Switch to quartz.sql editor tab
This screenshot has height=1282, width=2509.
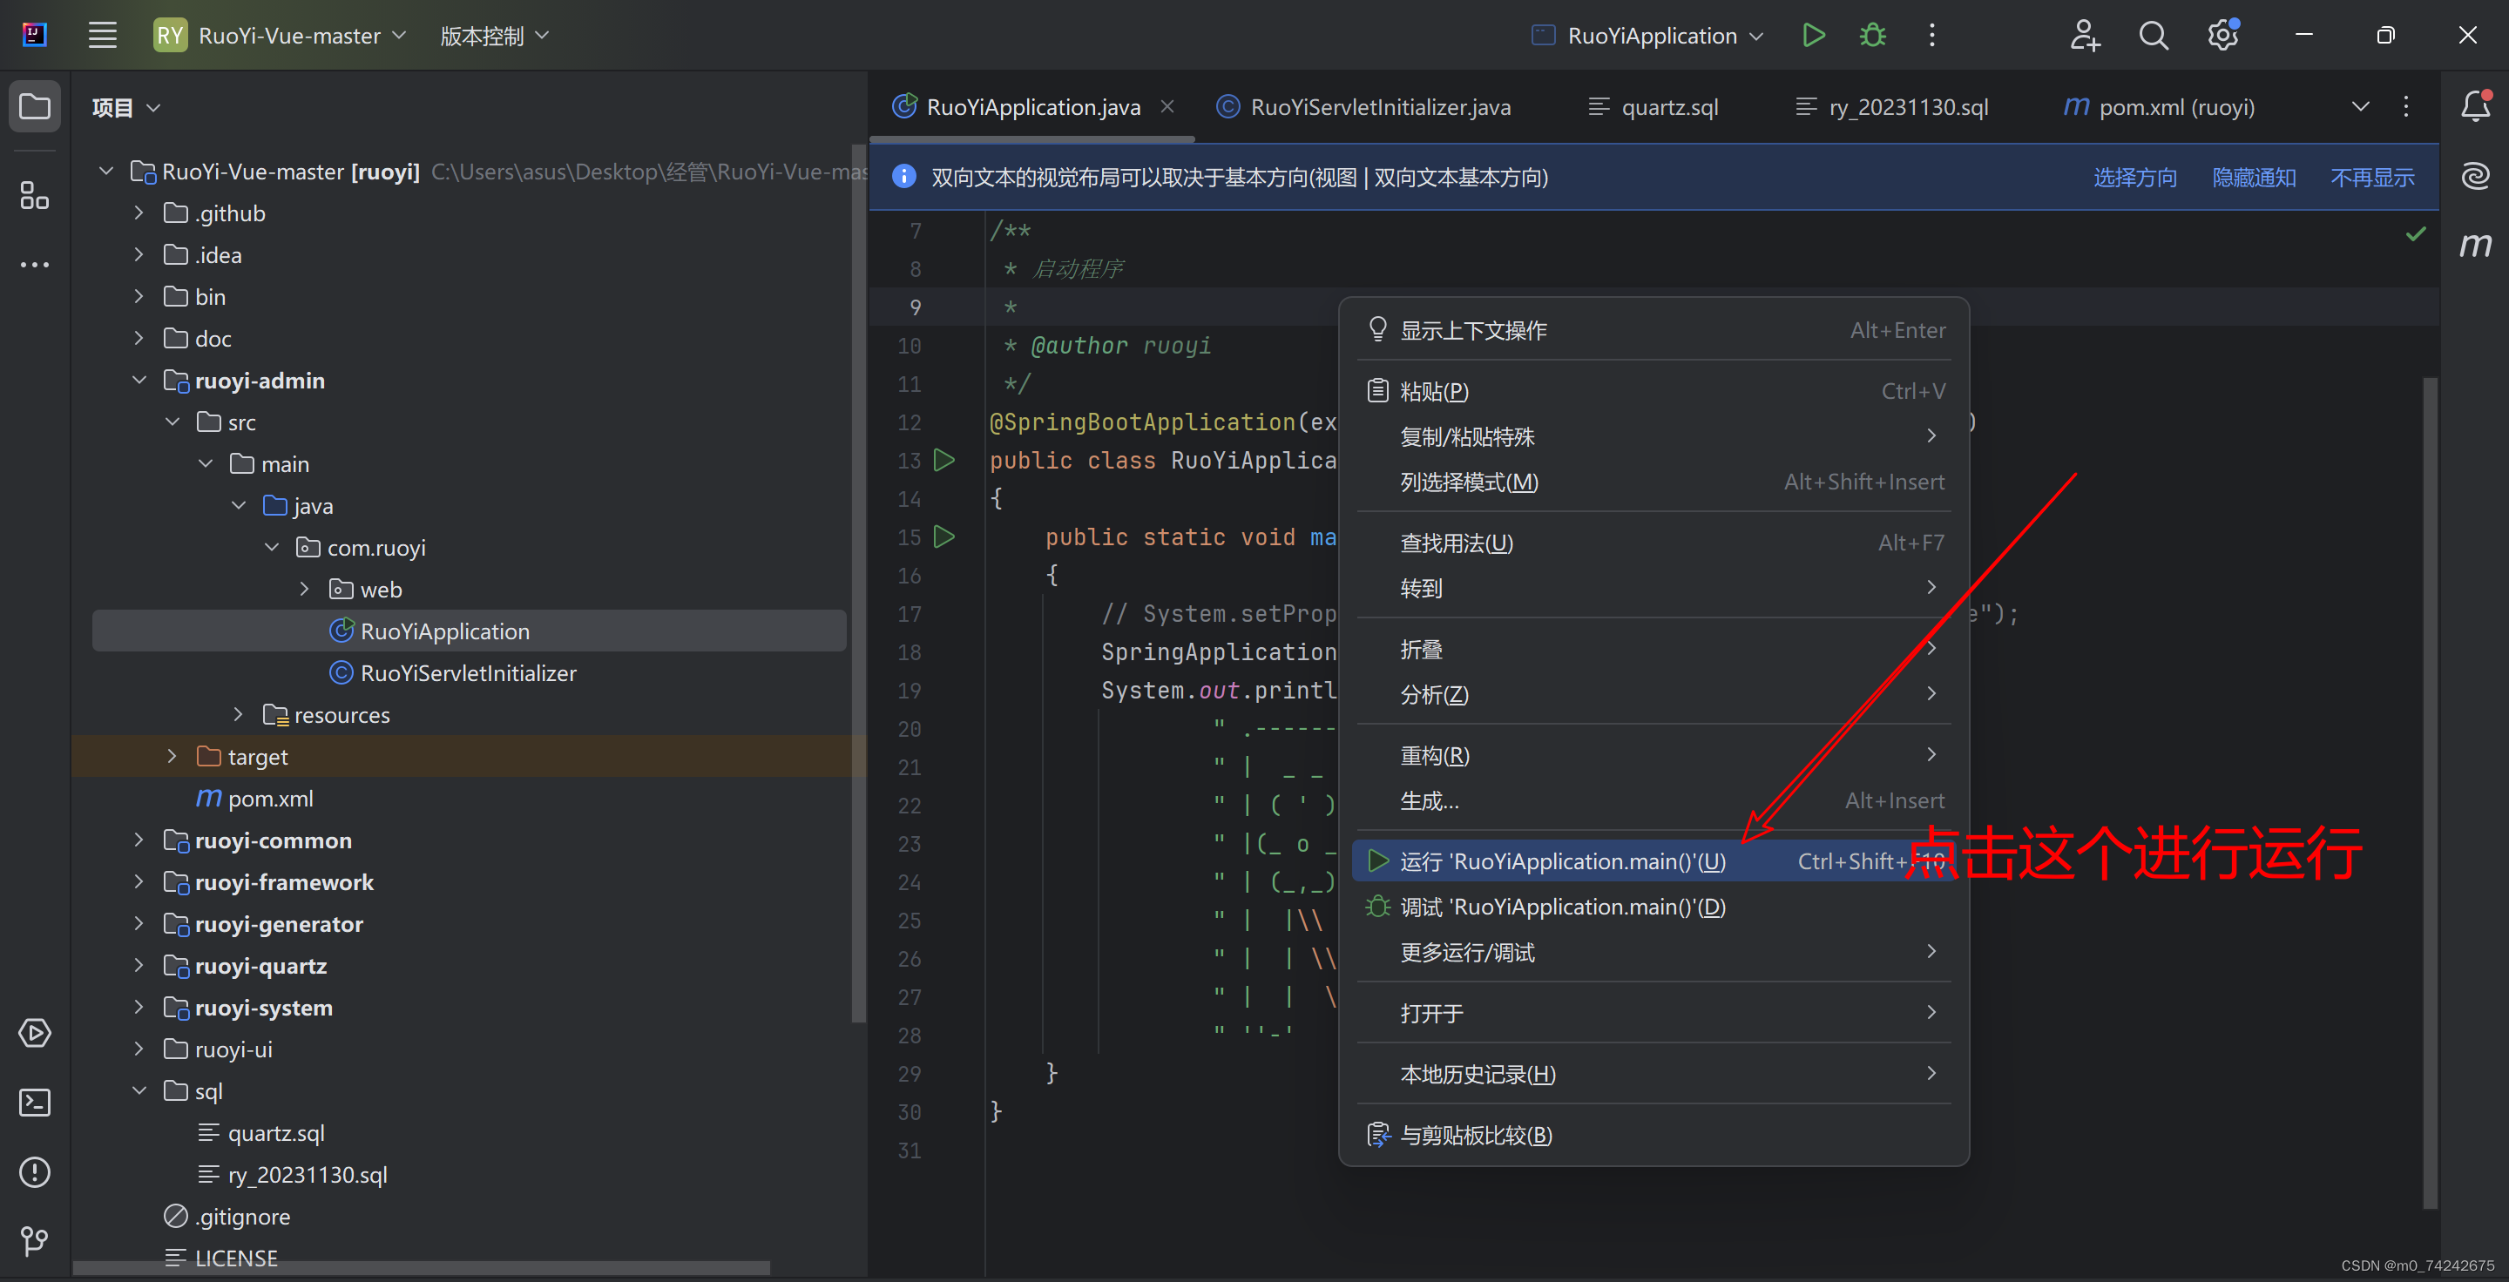tap(1653, 107)
